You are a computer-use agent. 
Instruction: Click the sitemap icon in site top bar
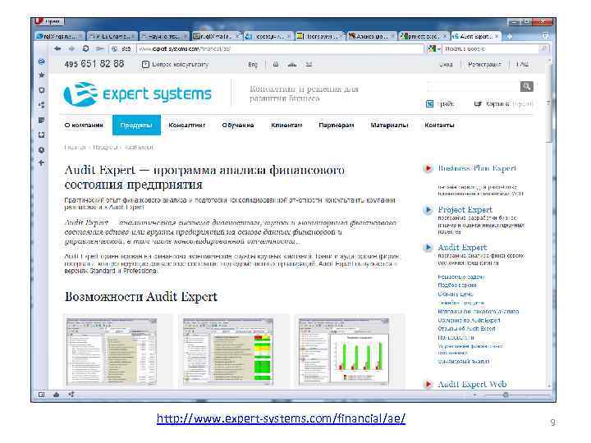(292, 65)
